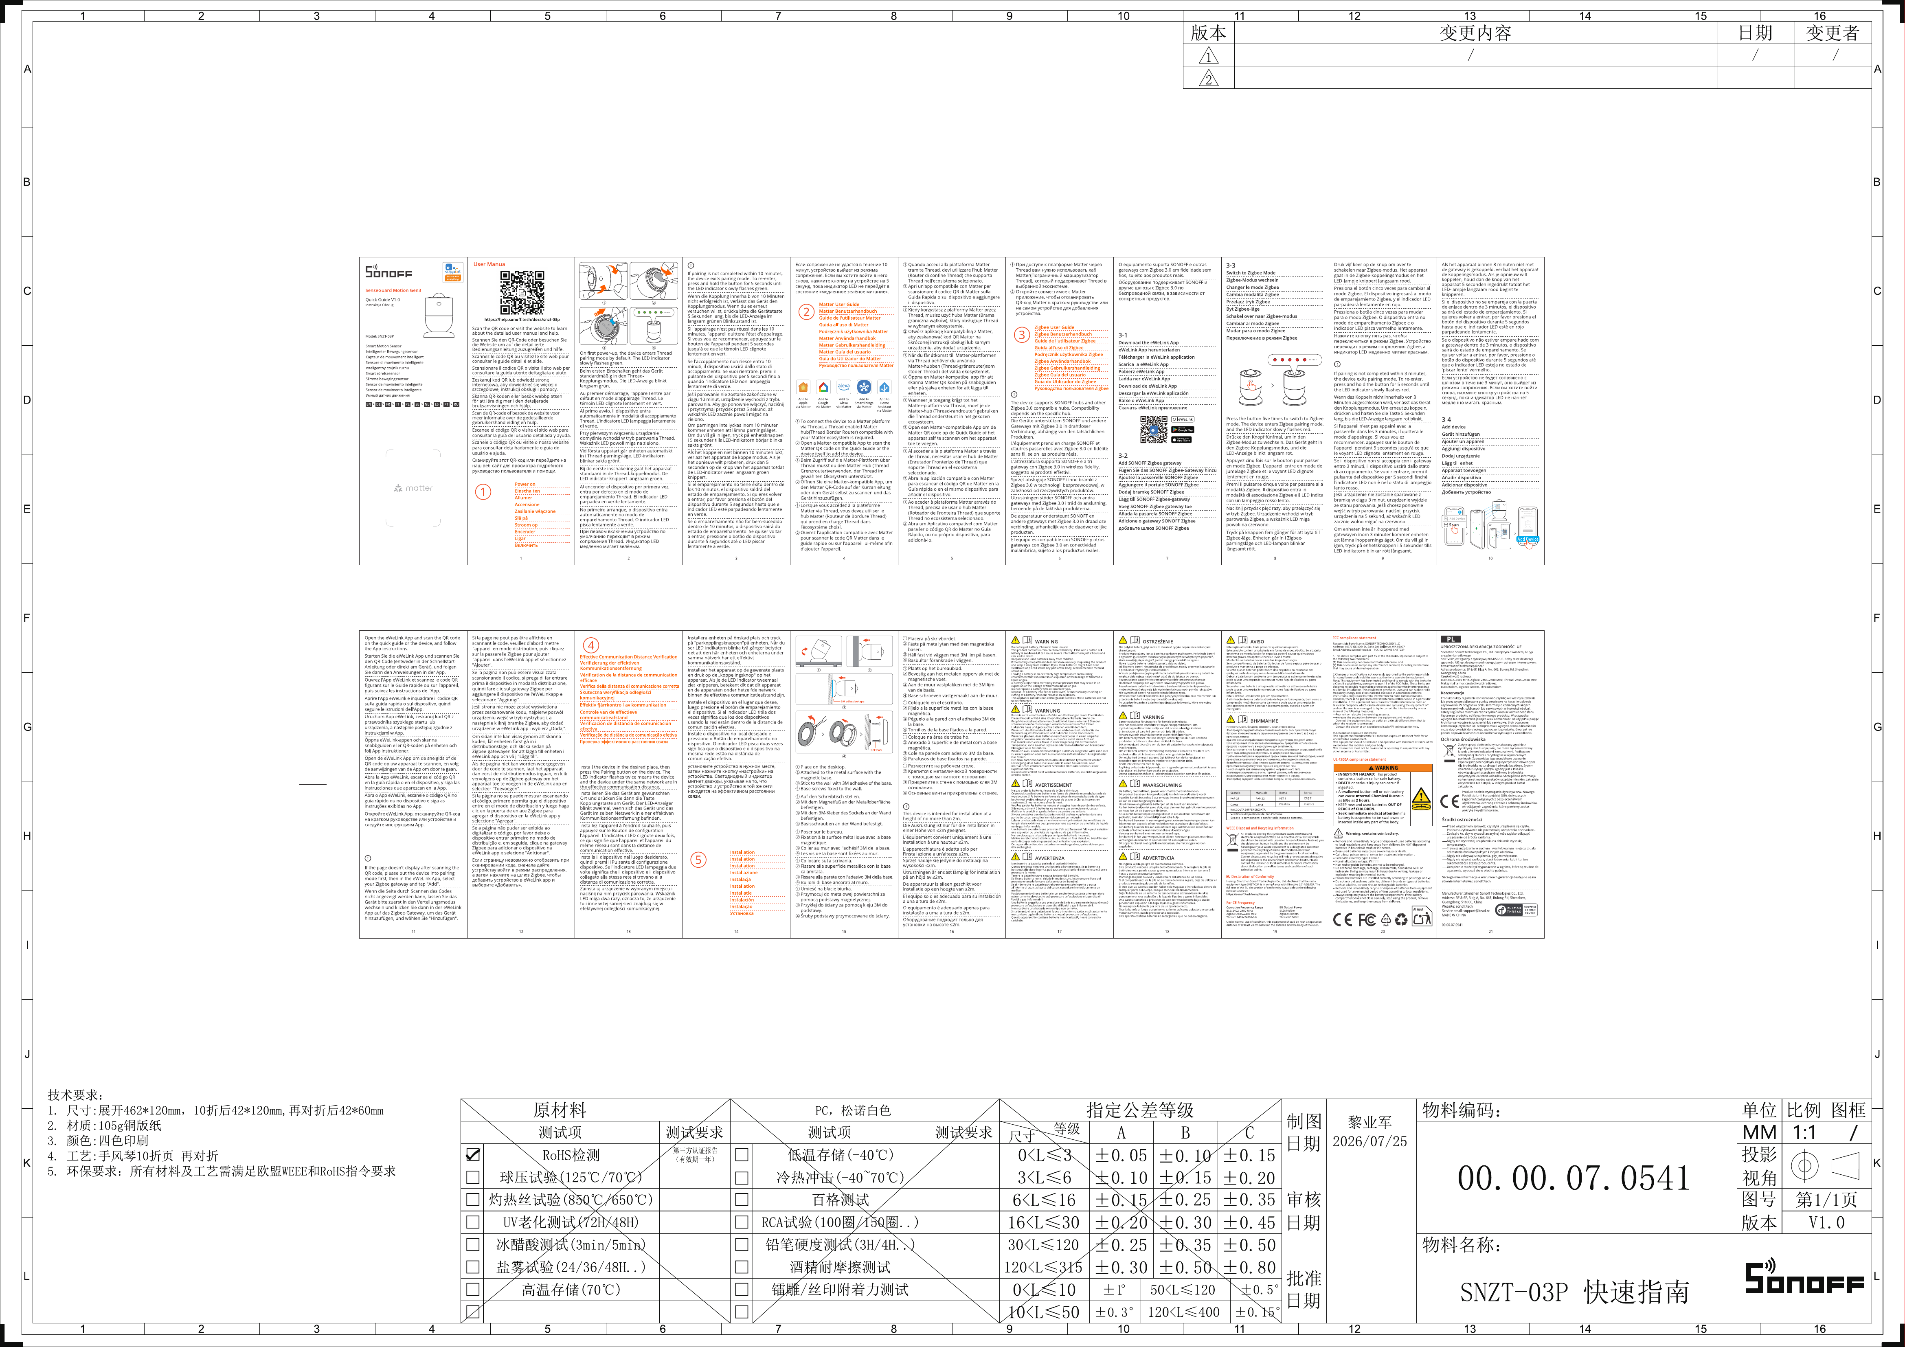Toggle the RoHS检测 checkbox

point(473,1154)
